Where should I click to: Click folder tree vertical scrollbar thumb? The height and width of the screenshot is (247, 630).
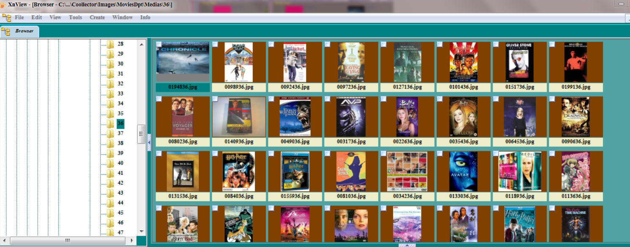click(142, 134)
